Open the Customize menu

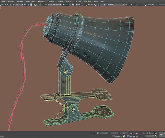point(51,1)
